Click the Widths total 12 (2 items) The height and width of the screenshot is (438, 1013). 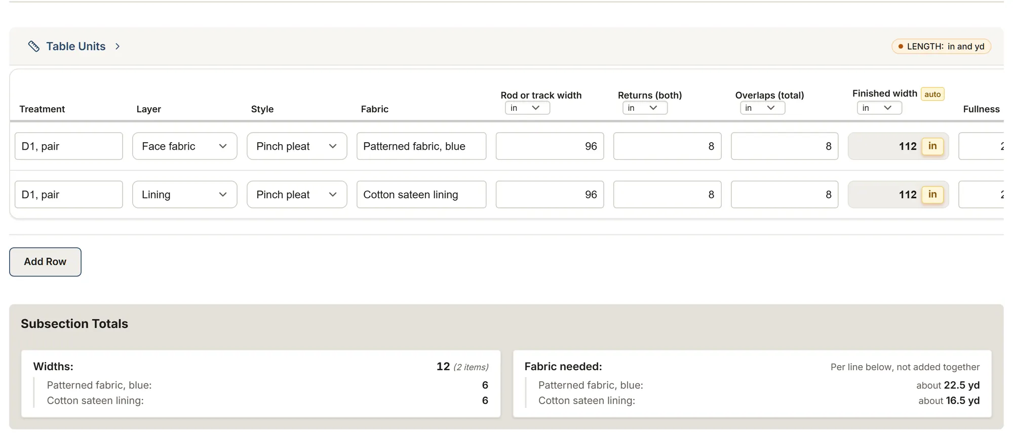[462, 367]
